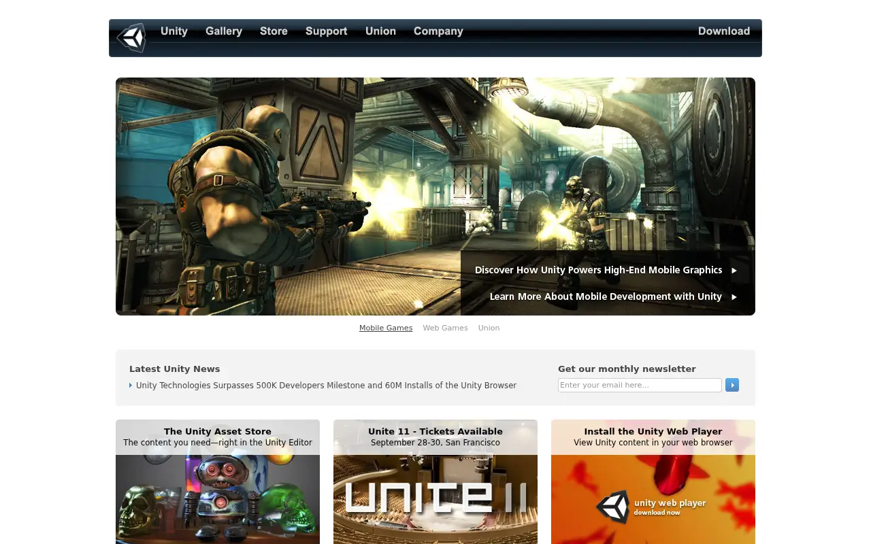871x544 pixels.
Task: Open the Unity menu in navigation bar
Action: point(174,31)
